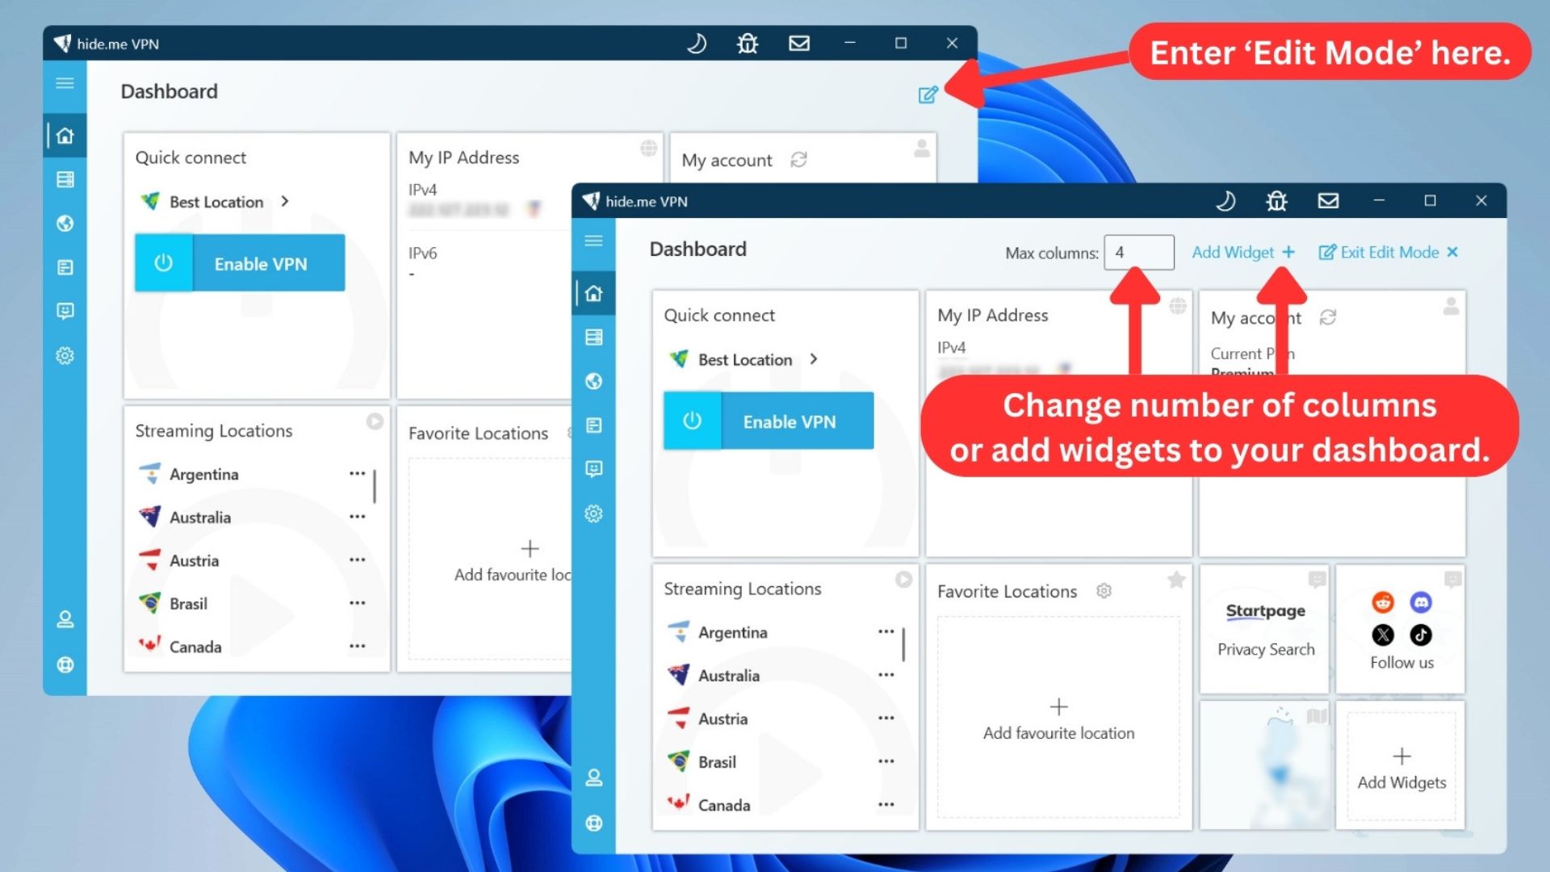Screen dimensions: 1550x872
Task: Open settings gear in back window sidebar
Action: 65,355
